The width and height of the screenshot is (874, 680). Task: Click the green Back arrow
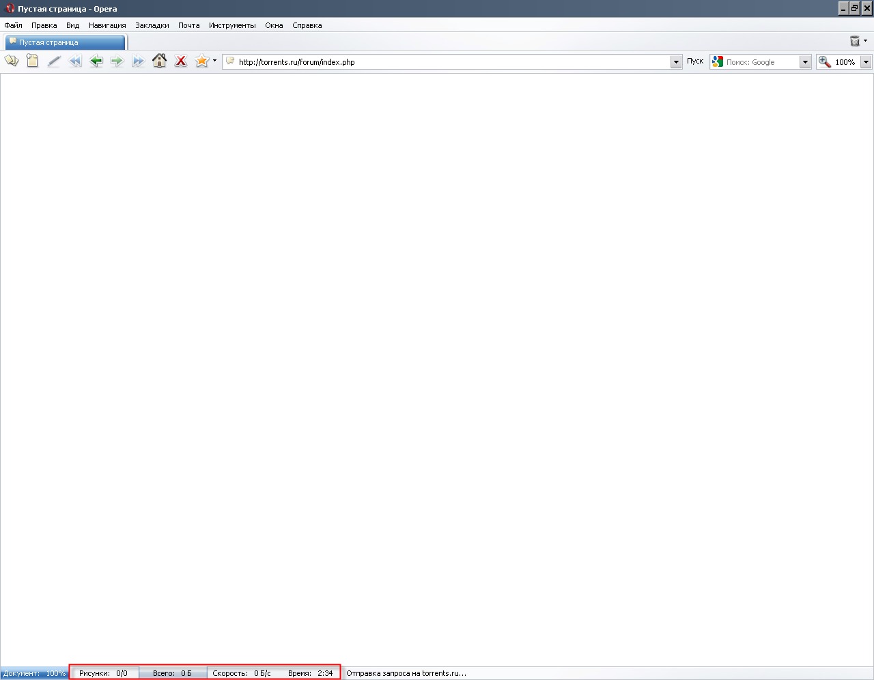coord(96,61)
